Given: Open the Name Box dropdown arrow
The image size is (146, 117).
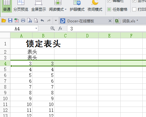Looking at the screenshot, I should [x=36, y=28].
